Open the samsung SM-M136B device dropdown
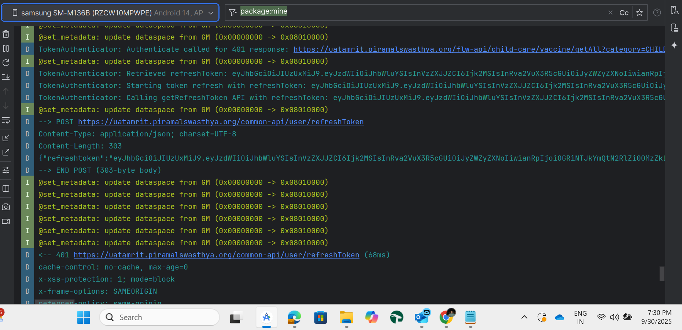 pyautogui.click(x=110, y=13)
